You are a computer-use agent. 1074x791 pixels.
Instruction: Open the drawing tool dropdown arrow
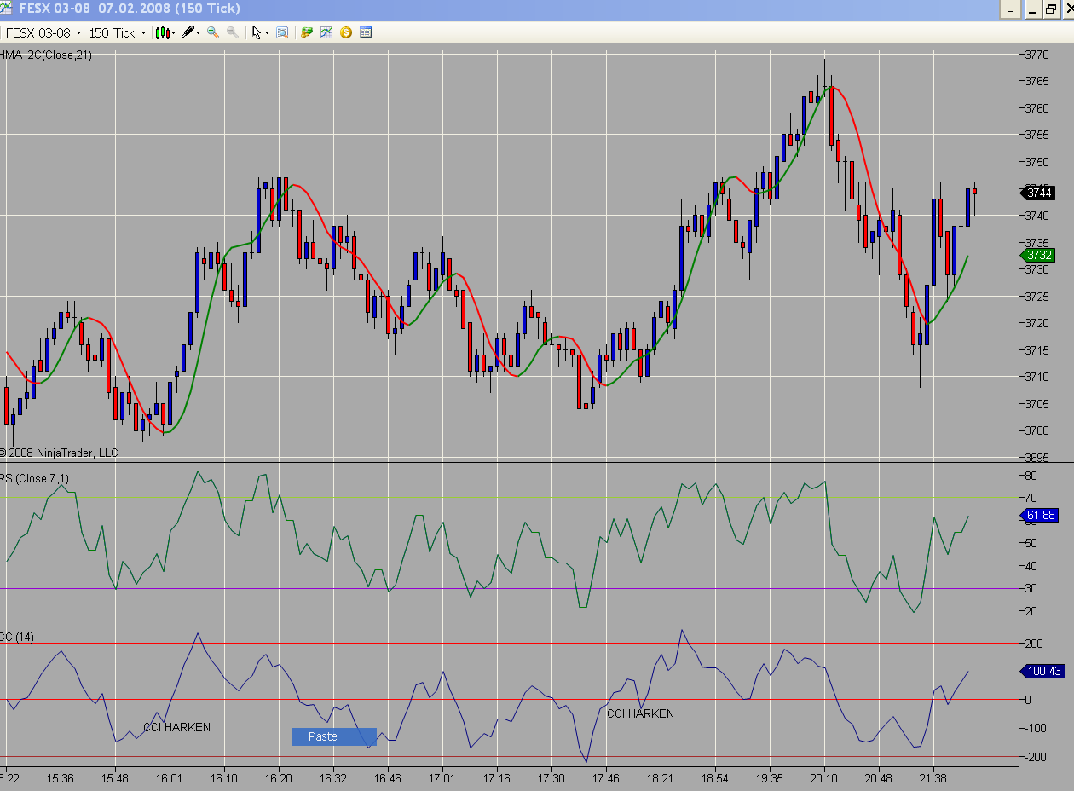199,33
